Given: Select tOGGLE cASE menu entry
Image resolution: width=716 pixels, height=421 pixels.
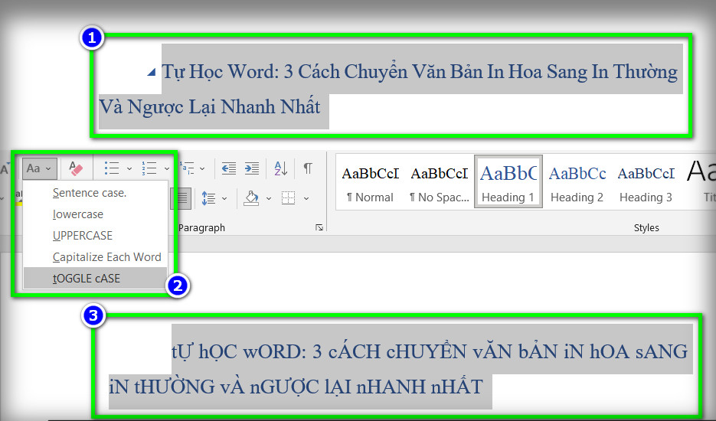Looking at the screenshot, I should coord(95,278).
